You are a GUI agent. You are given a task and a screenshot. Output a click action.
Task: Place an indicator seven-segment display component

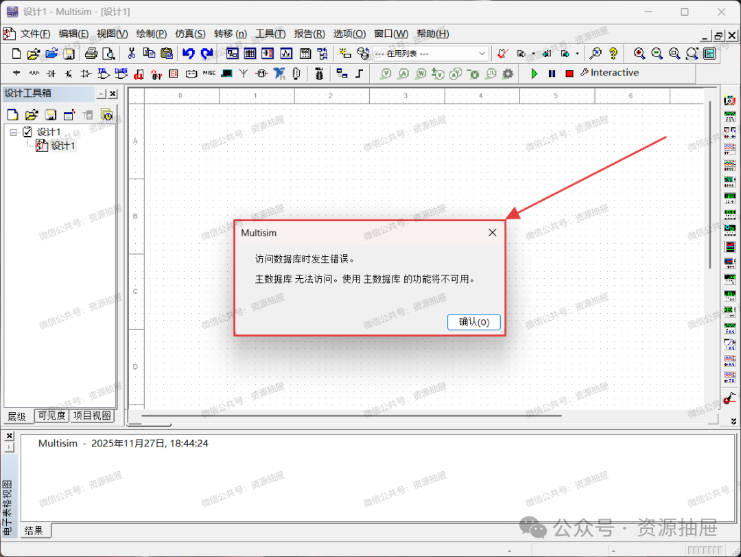(x=174, y=73)
